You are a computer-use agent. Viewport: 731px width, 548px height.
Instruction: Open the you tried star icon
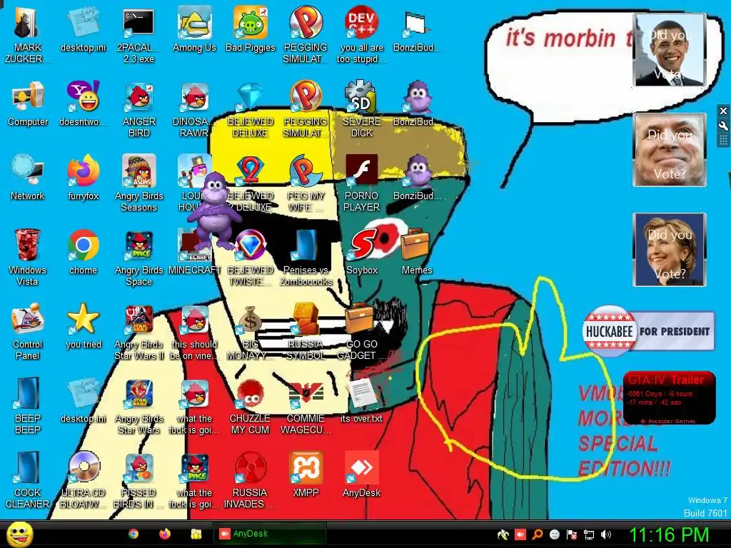click(x=83, y=326)
